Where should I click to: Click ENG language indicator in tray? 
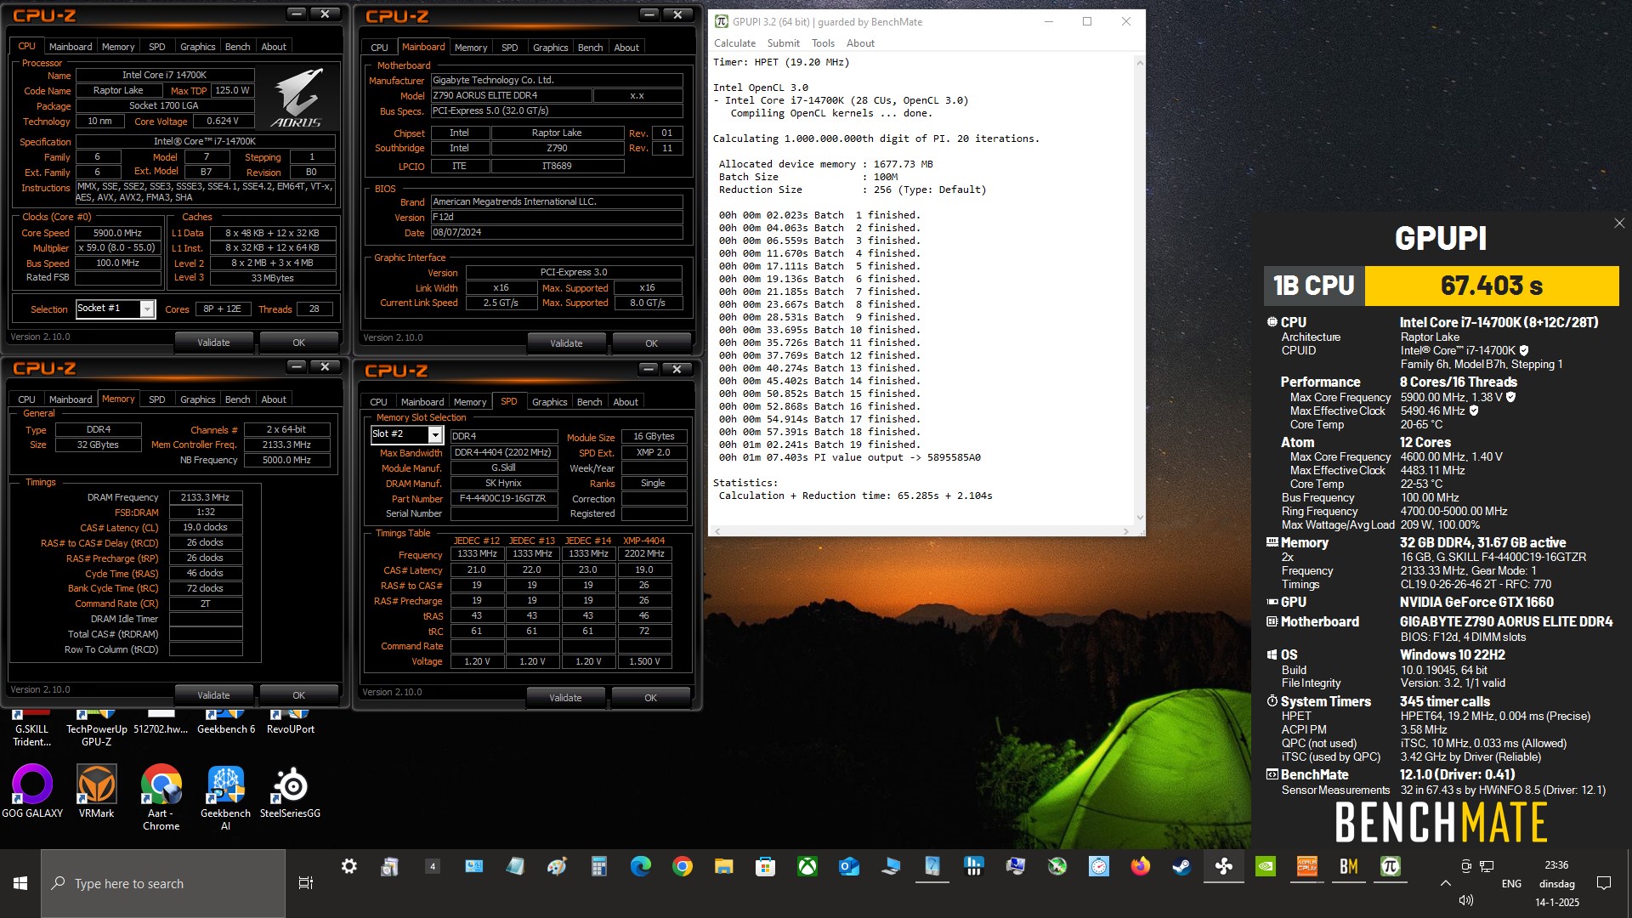click(x=1511, y=883)
